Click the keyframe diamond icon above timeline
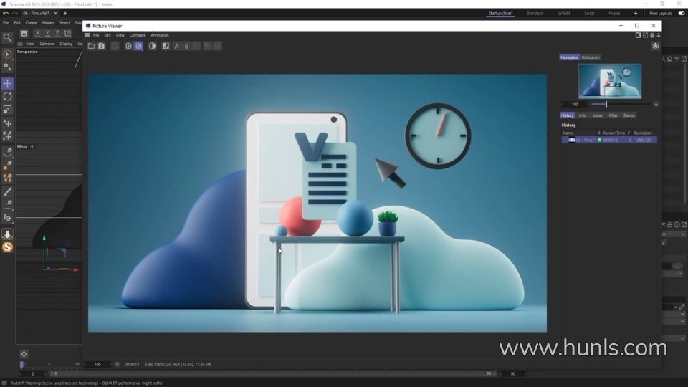This screenshot has width=688, height=387. click(x=24, y=354)
